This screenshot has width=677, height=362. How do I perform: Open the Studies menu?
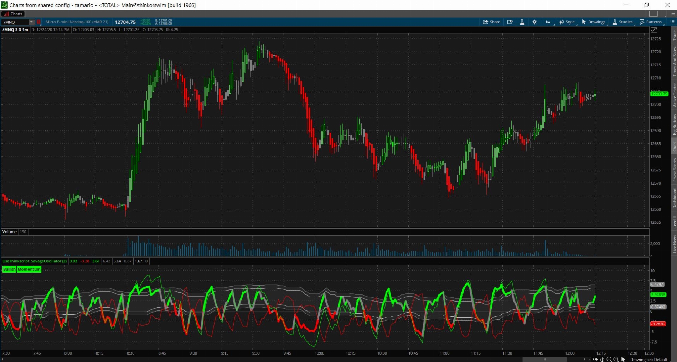622,22
